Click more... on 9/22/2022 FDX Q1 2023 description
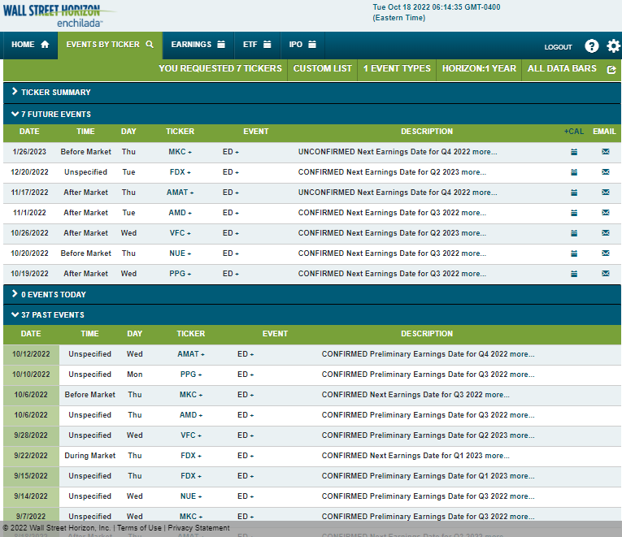This screenshot has height=537, width=622. click(497, 456)
